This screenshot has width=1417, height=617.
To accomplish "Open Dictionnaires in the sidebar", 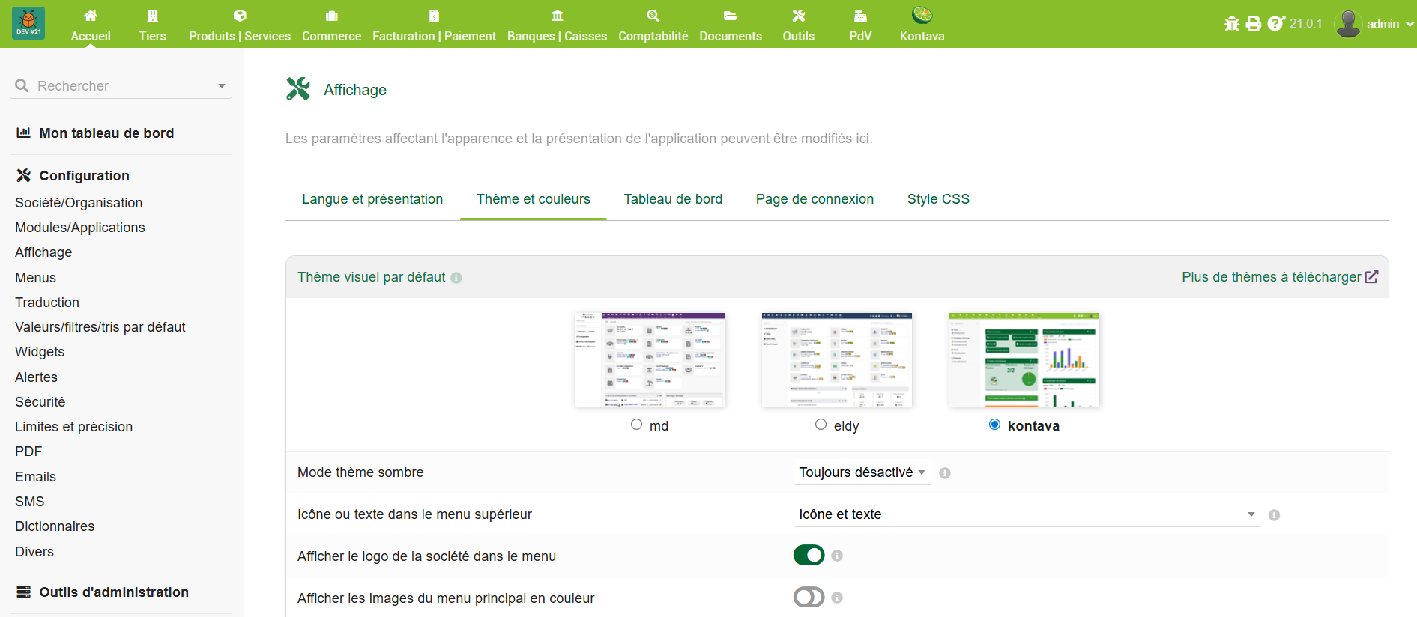I will [55, 526].
